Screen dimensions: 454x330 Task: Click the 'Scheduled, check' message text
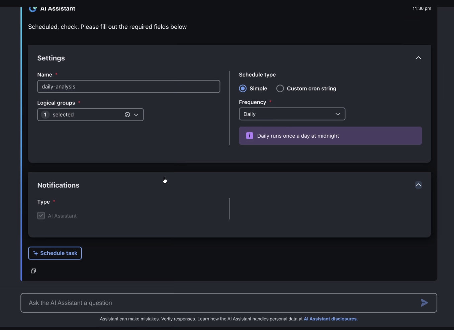click(x=107, y=27)
